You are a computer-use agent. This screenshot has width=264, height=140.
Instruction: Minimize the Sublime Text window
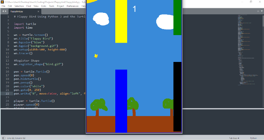click(x=242, y=2)
